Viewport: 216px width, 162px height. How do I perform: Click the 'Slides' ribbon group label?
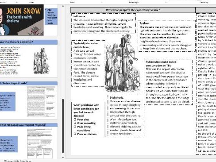pyautogui.click(x=31, y=2)
